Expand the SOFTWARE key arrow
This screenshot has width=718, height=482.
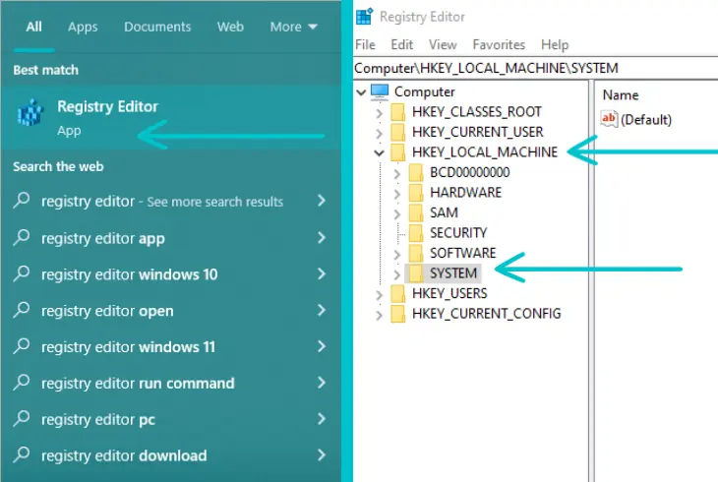pyautogui.click(x=397, y=254)
